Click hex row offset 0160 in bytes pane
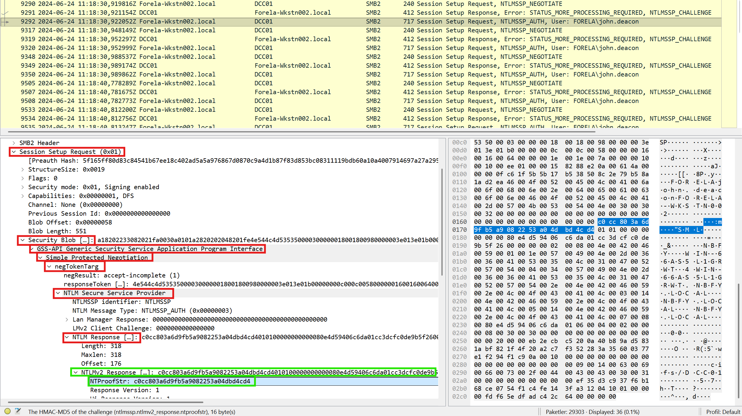The image size is (742, 416). pyautogui.click(x=459, y=222)
